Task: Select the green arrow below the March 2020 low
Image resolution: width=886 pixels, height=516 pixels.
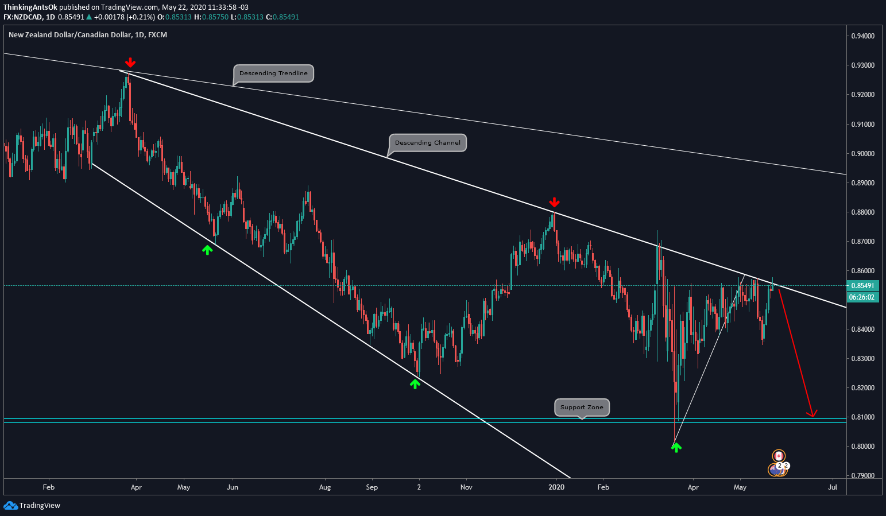Action: click(676, 447)
